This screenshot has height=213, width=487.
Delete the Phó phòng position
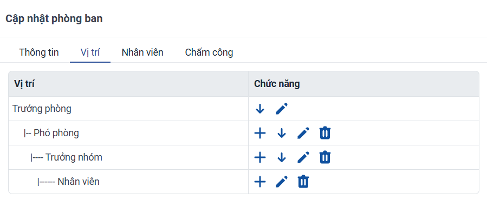tap(325, 133)
